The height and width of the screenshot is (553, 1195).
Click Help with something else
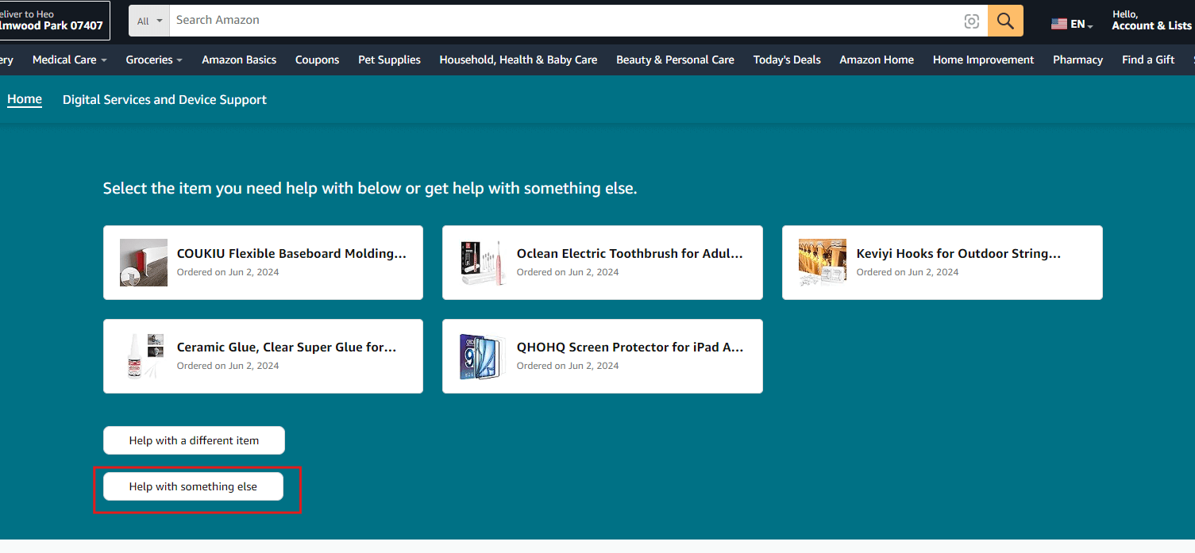click(193, 486)
